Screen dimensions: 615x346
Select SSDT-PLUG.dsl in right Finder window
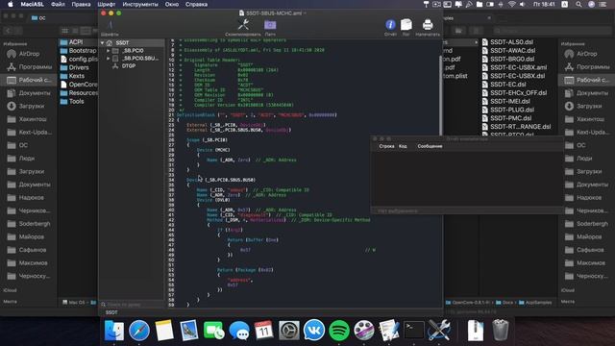coord(512,110)
